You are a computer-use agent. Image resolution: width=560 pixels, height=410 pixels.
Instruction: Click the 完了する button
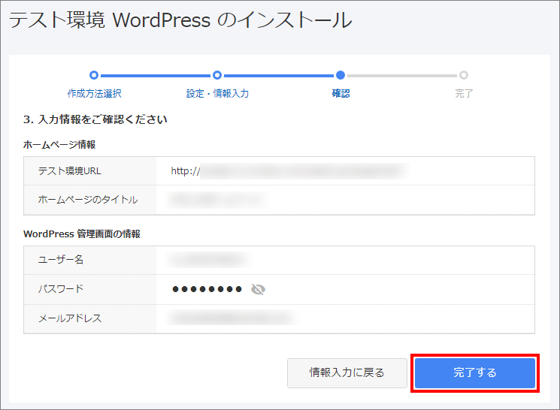pos(474,373)
